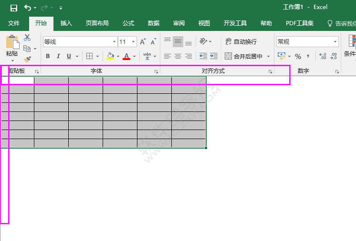Go to the 公式 tab
The image size is (356, 241).
pyautogui.click(x=128, y=23)
